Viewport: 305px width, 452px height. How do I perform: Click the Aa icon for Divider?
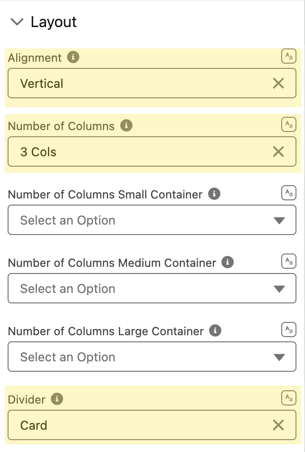(x=288, y=398)
